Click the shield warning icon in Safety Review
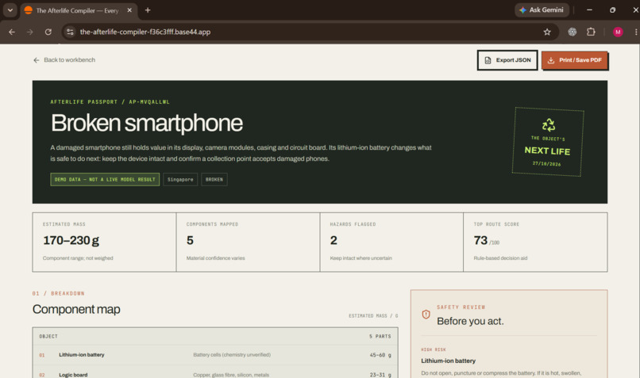Viewport: 640px width, 378px height. [426, 314]
